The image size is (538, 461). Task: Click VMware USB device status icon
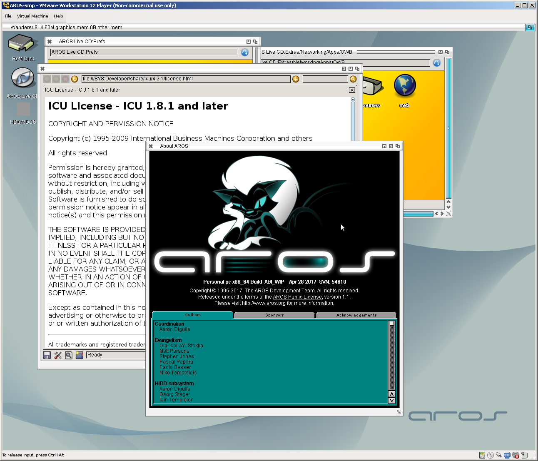tap(499, 455)
